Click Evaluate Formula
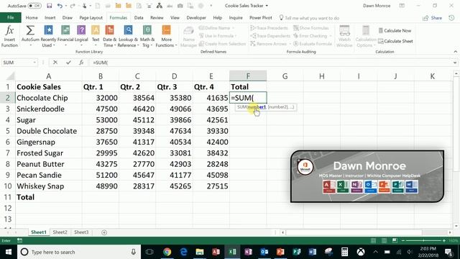Image resolution: width=460 pixels, height=259 pixels. (313, 44)
